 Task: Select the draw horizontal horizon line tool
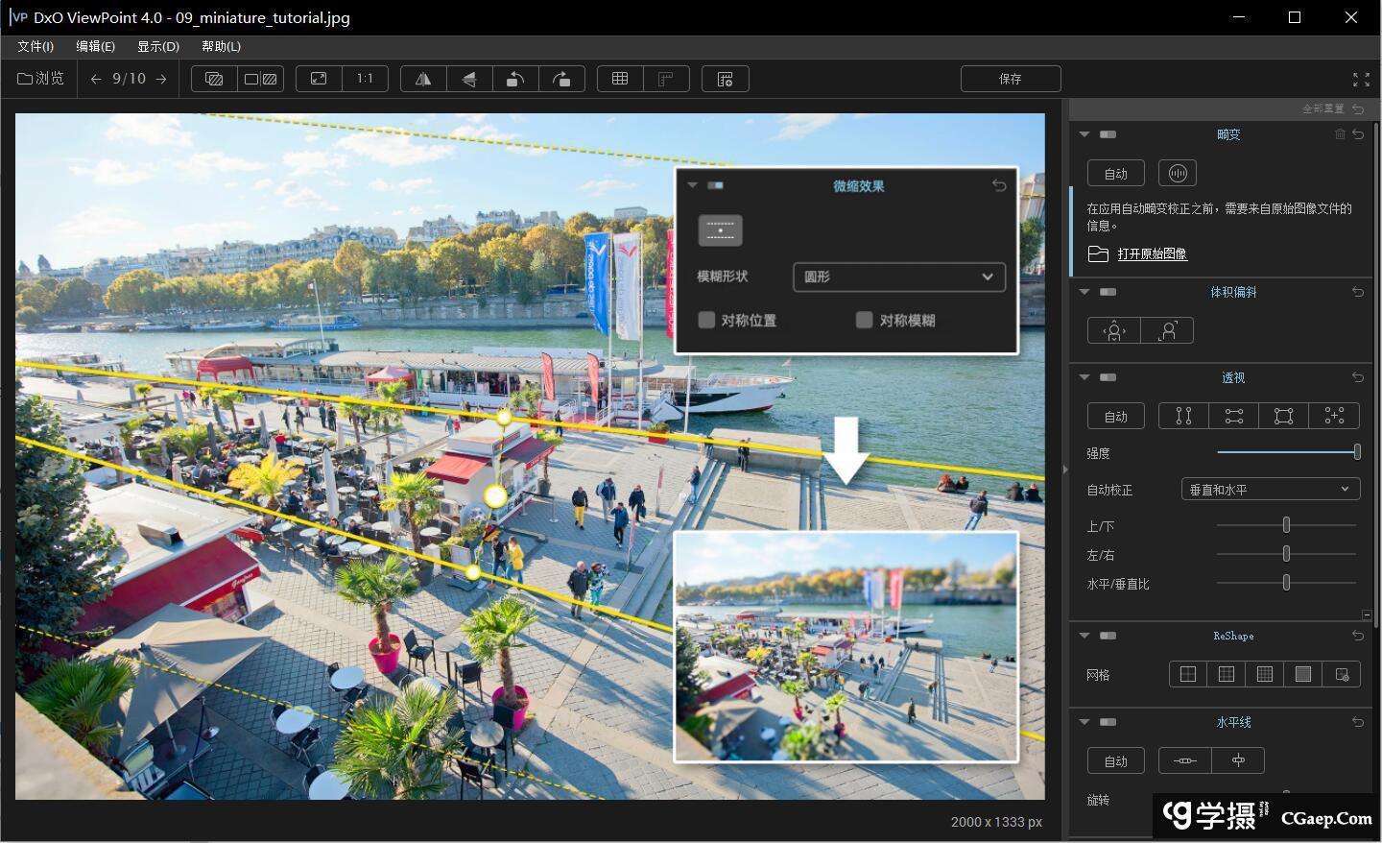1185,760
